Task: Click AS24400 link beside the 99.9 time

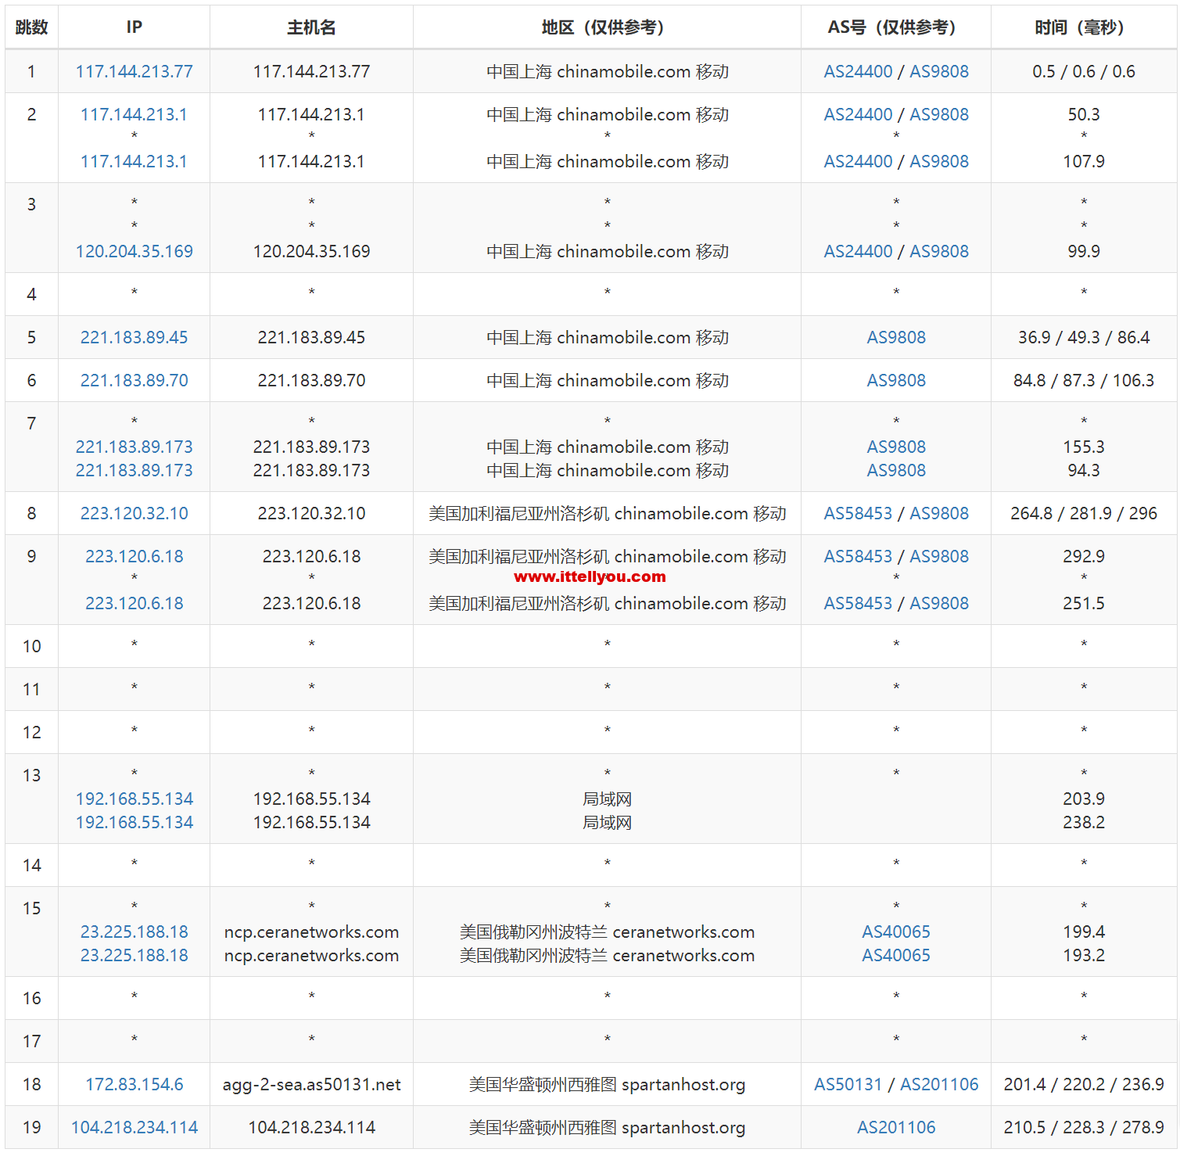Action: coord(858,251)
